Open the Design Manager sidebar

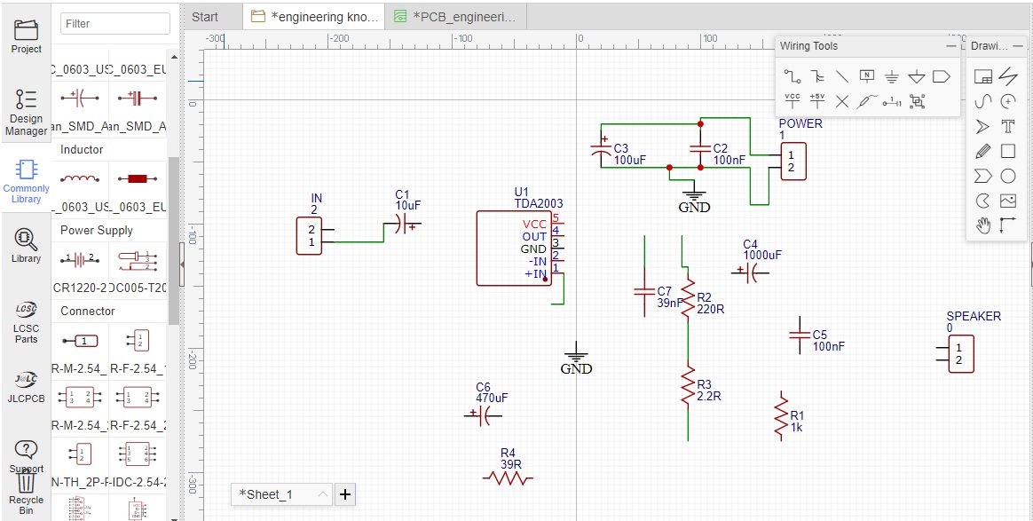click(26, 107)
